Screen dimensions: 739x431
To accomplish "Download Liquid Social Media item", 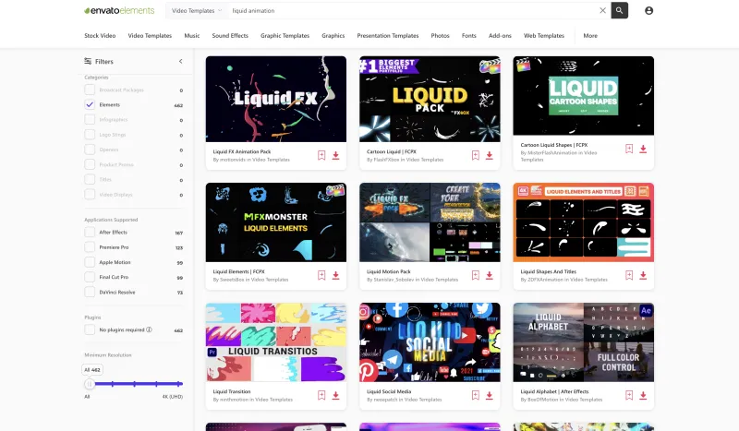I will tap(490, 395).
